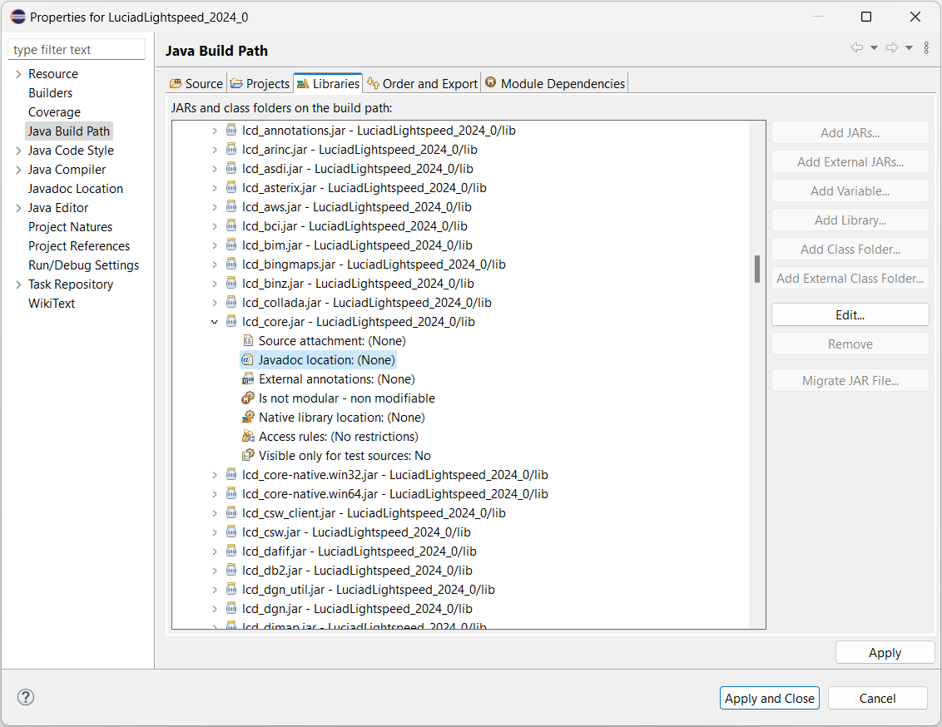Click the Edit... button

(x=850, y=314)
